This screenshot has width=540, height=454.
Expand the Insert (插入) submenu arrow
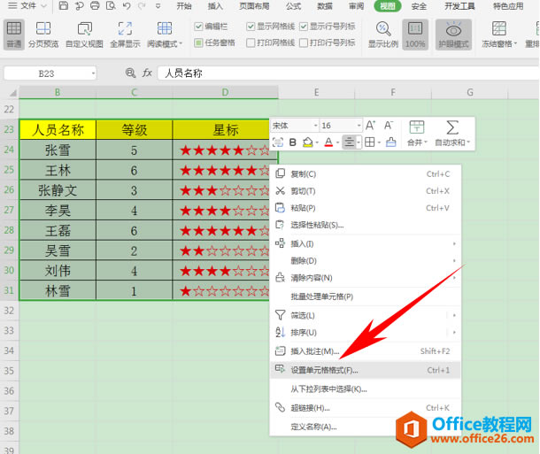(x=454, y=244)
